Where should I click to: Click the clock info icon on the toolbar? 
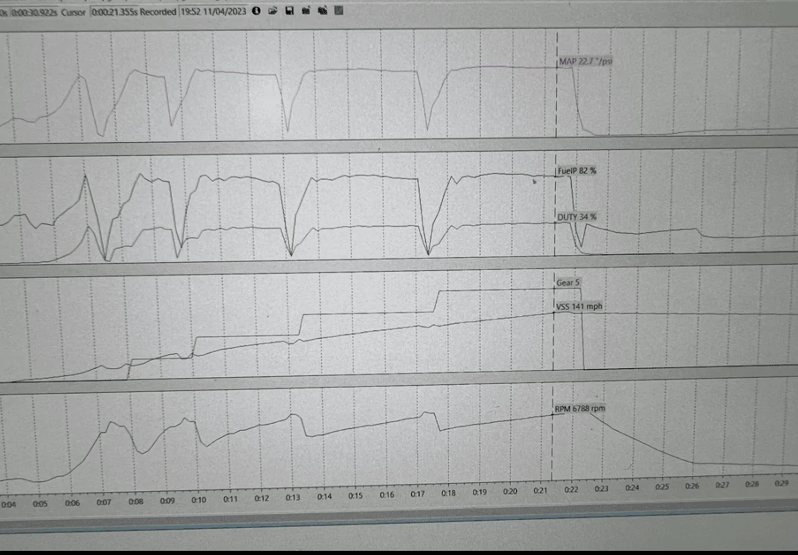coord(256,10)
